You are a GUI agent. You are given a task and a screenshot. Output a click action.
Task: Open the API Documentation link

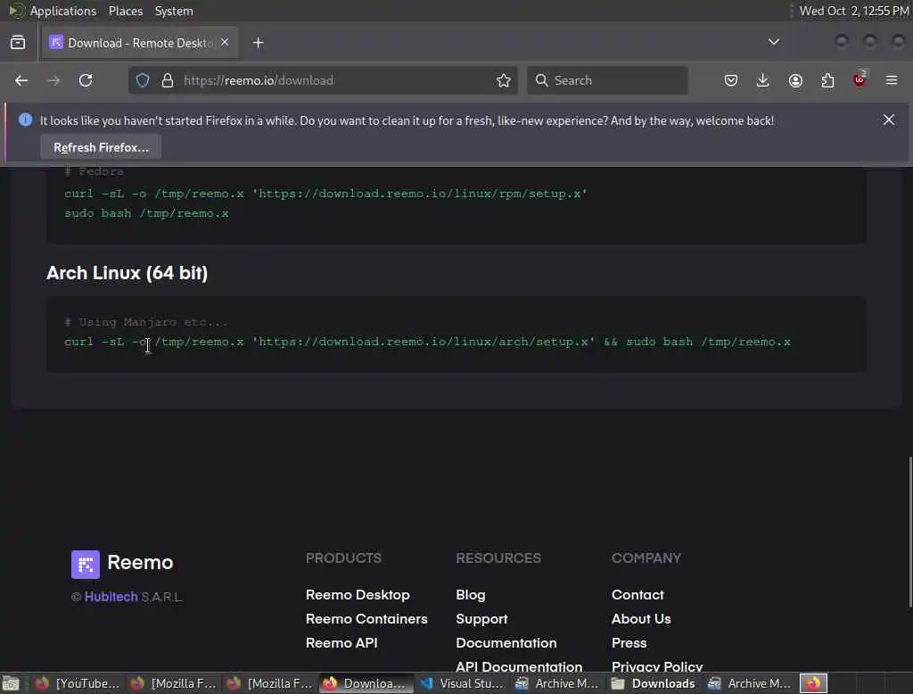[x=519, y=666]
